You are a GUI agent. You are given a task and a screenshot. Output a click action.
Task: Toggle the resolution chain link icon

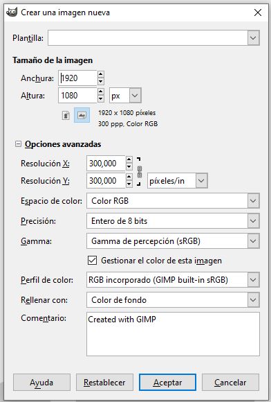(x=140, y=172)
